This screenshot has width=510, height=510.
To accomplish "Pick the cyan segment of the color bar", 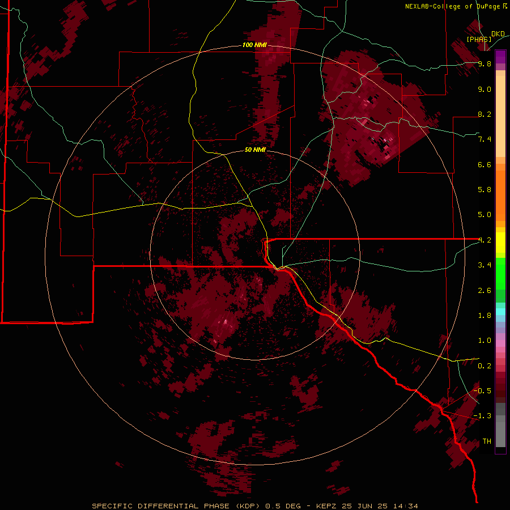I will click(x=500, y=312).
